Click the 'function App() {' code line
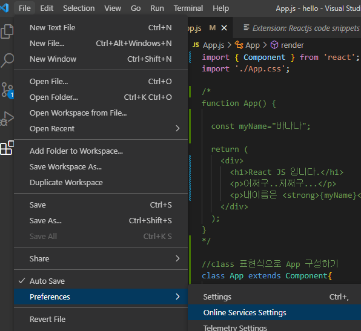Image resolution: width=361 pixels, height=331 pixels. pos(239,103)
